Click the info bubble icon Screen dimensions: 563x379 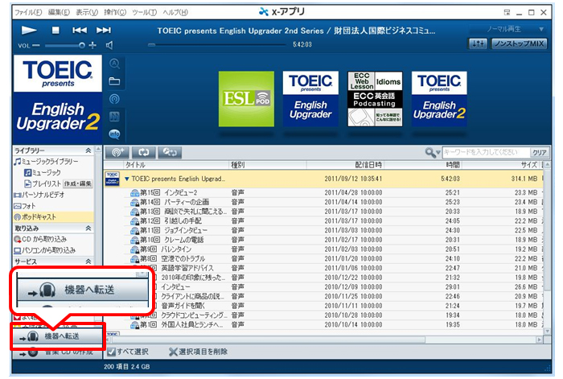pos(114,134)
